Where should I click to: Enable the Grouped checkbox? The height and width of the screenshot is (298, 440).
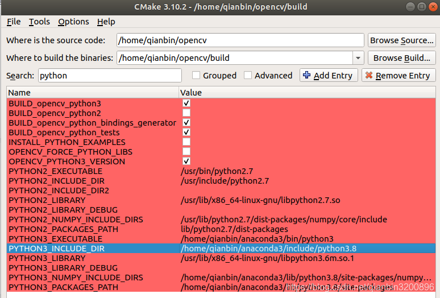tap(196, 75)
